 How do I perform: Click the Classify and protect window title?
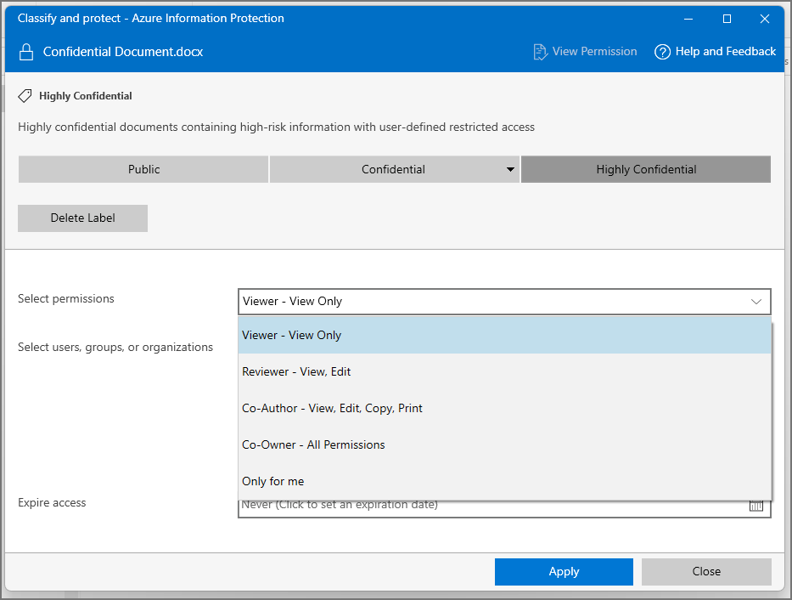click(150, 18)
